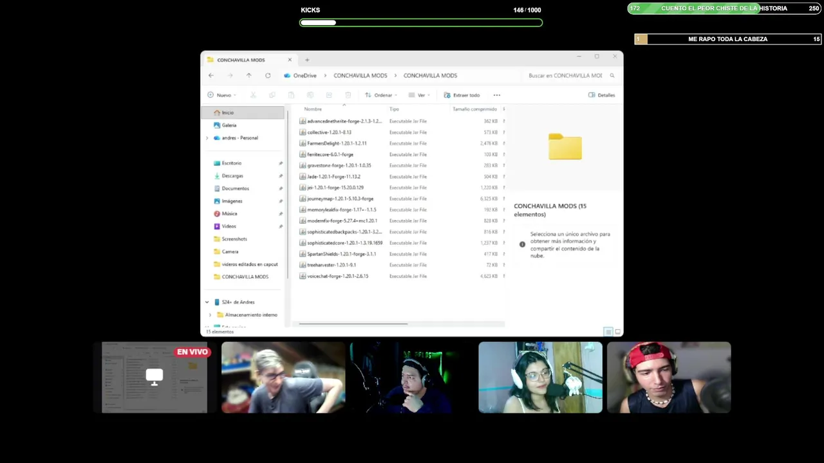This screenshot has height=463, width=824.
Task: Click the pin icon next to Descargas
Action: 281,176
